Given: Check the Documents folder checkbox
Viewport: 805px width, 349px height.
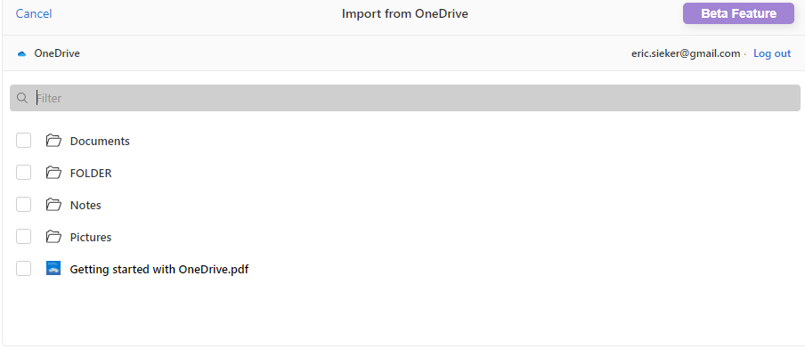Looking at the screenshot, I should click(24, 140).
